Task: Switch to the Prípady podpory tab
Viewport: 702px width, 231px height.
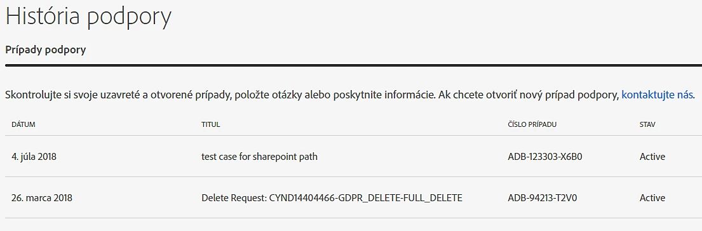Action: point(45,49)
